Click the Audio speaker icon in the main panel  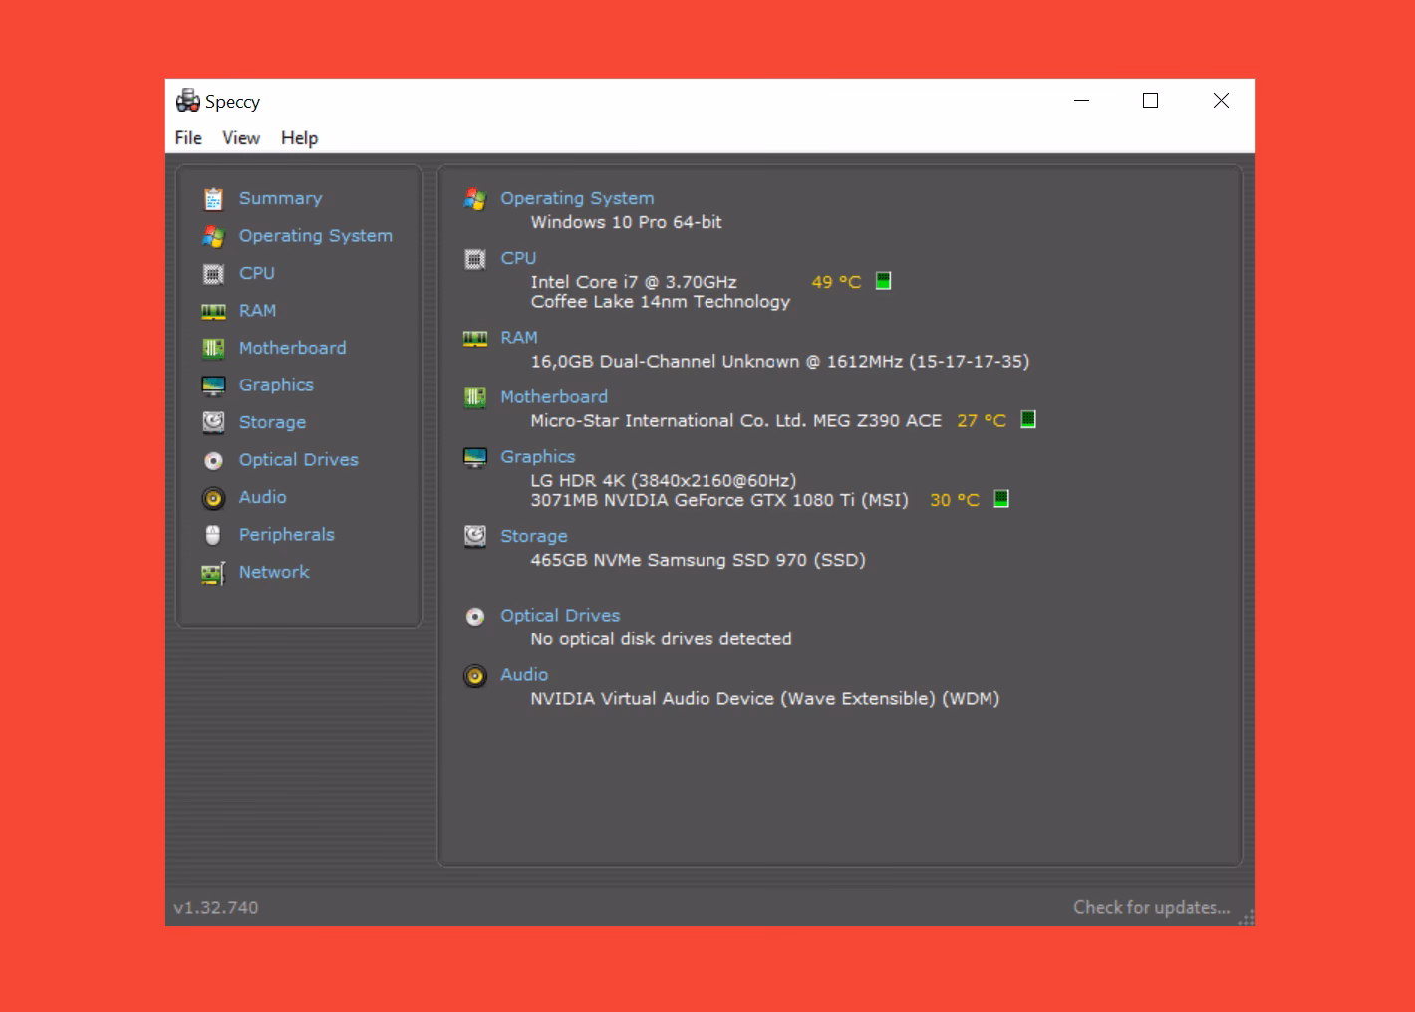pos(475,676)
